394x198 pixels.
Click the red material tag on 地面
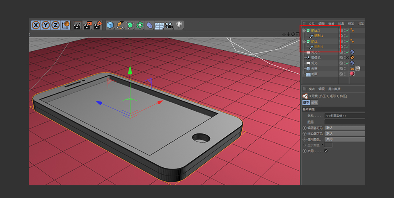pos(352,74)
